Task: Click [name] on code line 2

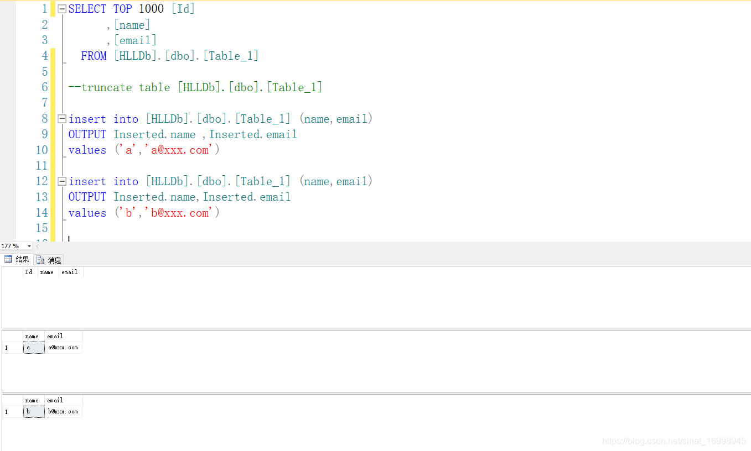Action: tap(132, 25)
